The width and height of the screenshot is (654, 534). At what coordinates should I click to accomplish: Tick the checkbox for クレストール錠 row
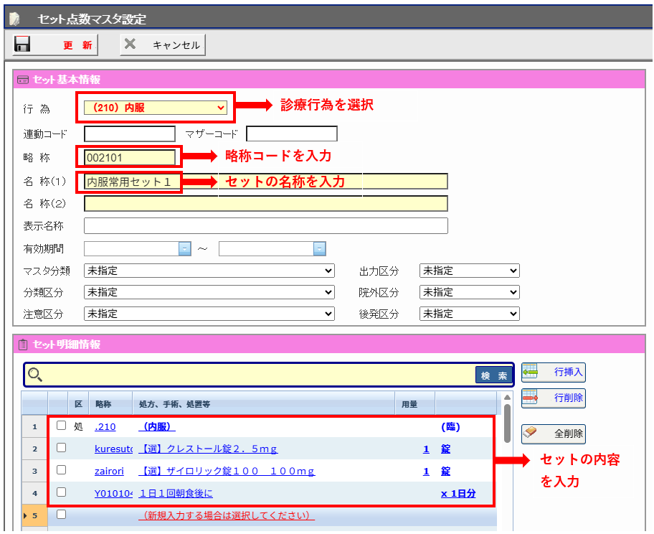61,448
